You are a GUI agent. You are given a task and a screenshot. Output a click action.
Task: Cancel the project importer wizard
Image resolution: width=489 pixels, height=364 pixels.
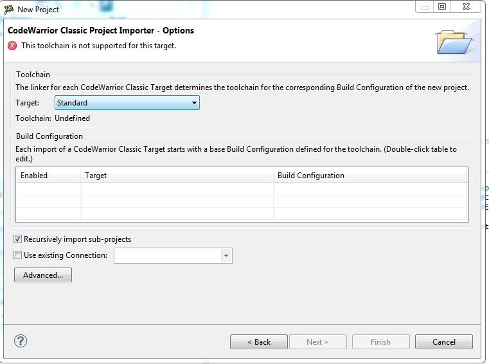pos(443,342)
